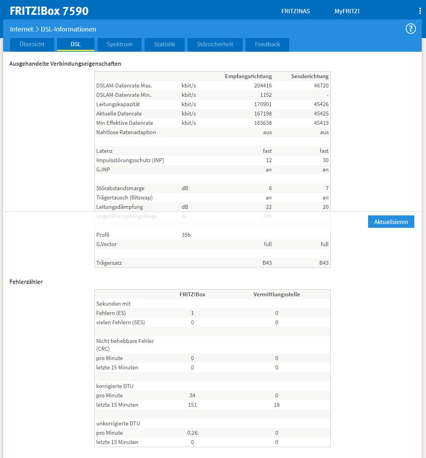This screenshot has width=426, height=458.
Task: Select korrigierte DTU value 151
Action: coord(192,405)
